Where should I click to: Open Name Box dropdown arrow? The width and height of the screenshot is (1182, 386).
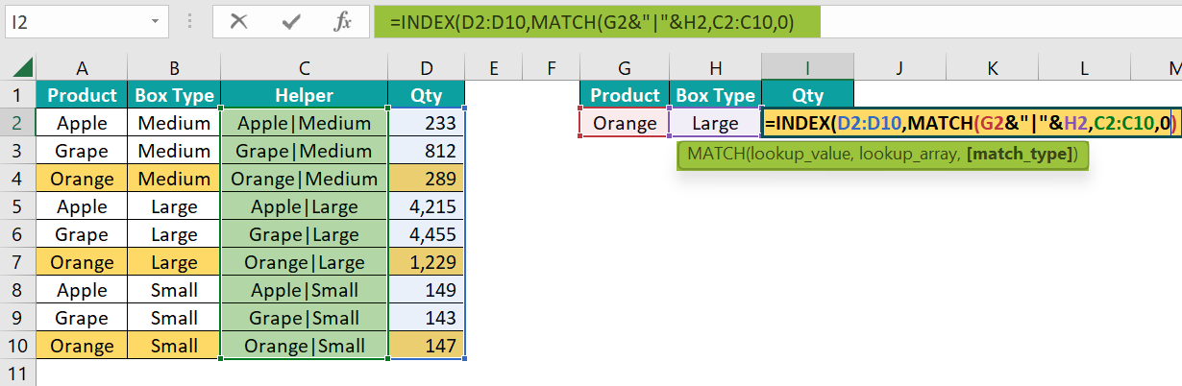(155, 21)
